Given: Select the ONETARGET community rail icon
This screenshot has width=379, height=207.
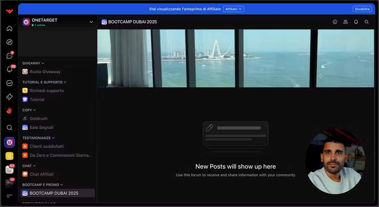Looking at the screenshot, I should point(9,142).
